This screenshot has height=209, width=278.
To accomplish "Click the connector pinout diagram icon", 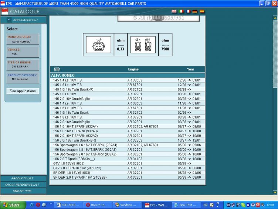I will 98,46.
